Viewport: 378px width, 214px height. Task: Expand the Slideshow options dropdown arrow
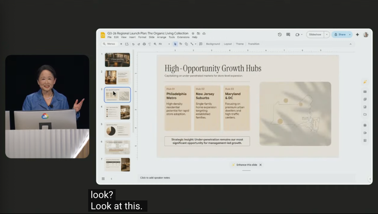(x=327, y=34)
